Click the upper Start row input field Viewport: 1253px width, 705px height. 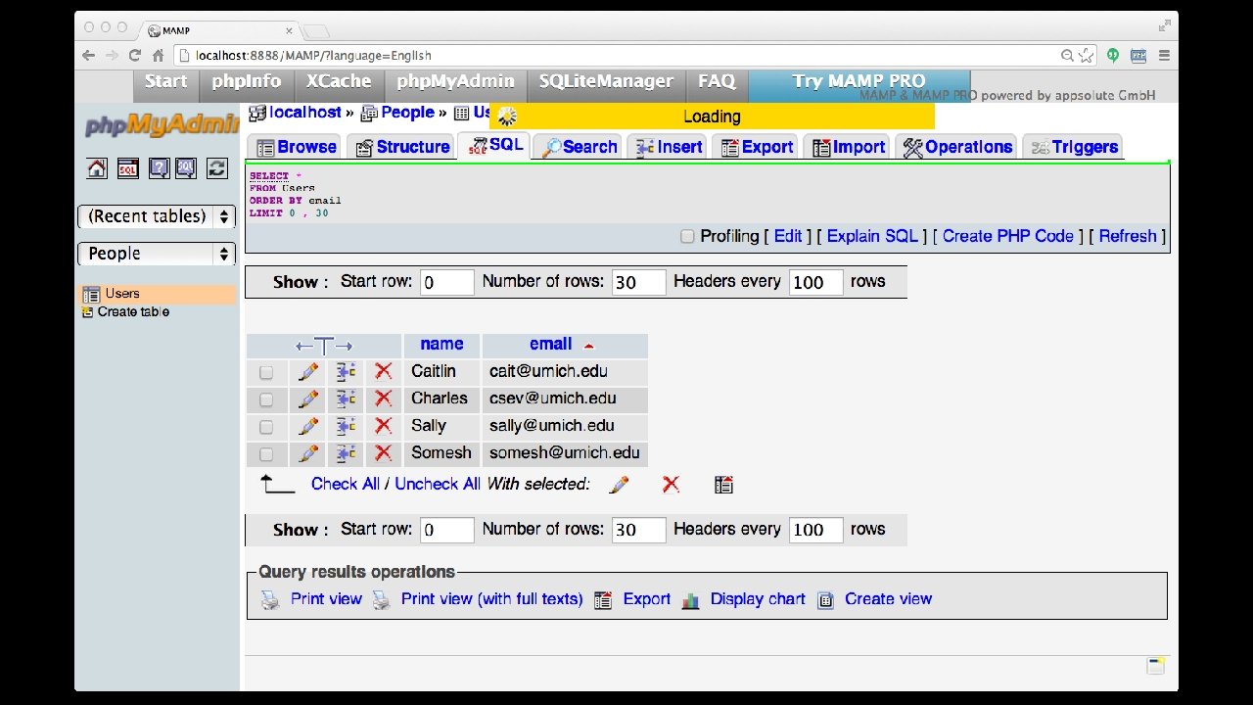pyautogui.click(x=447, y=283)
